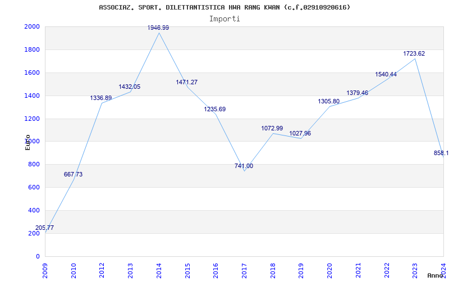Click data label 1540.44
Screen dimensions: 449x281
386,75
